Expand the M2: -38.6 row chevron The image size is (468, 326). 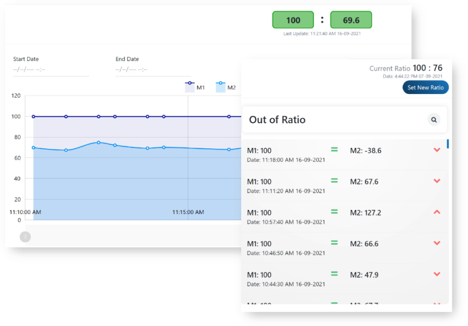coord(437,150)
